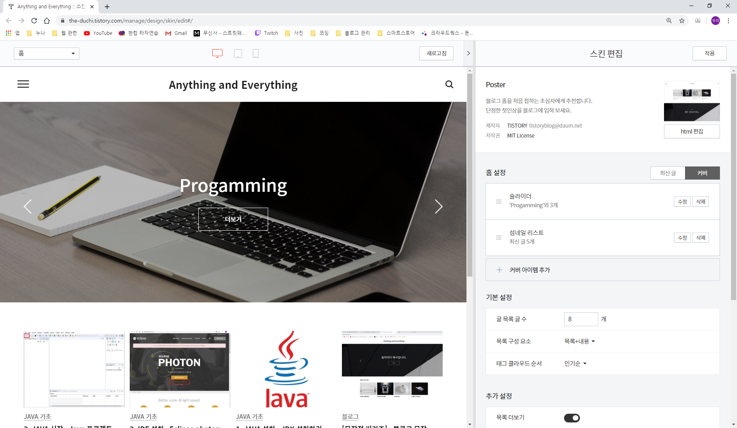Edit the 썸네일 리스트 cover item

pos(682,238)
